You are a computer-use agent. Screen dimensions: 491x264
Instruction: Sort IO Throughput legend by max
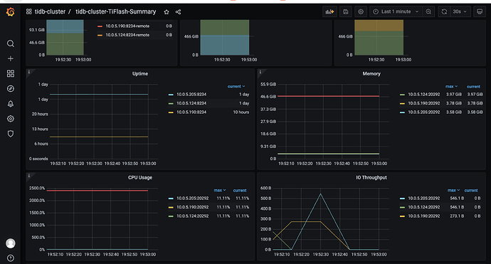(x=453, y=191)
